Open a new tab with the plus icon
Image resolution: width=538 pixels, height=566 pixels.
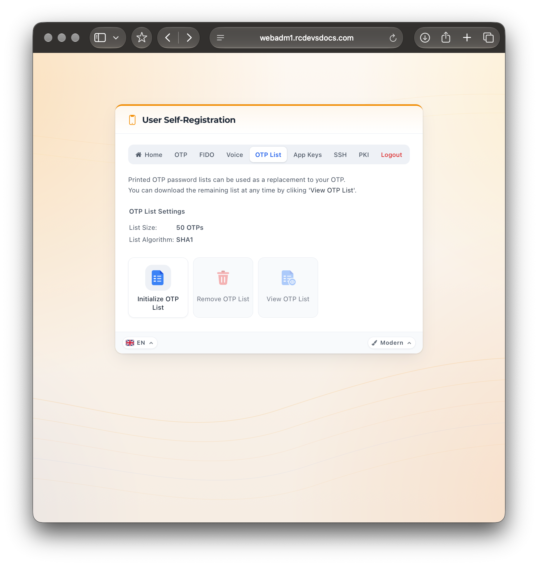467,38
